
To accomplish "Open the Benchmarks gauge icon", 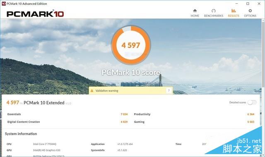I will pyautogui.click(x=214, y=11).
